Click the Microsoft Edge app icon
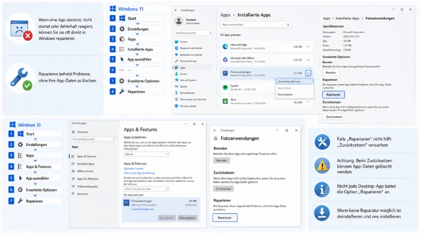This screenshot has width=421, height=237. tap(225, 47)
